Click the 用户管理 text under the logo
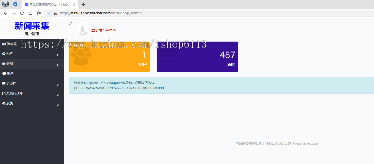 pos(32,34)
